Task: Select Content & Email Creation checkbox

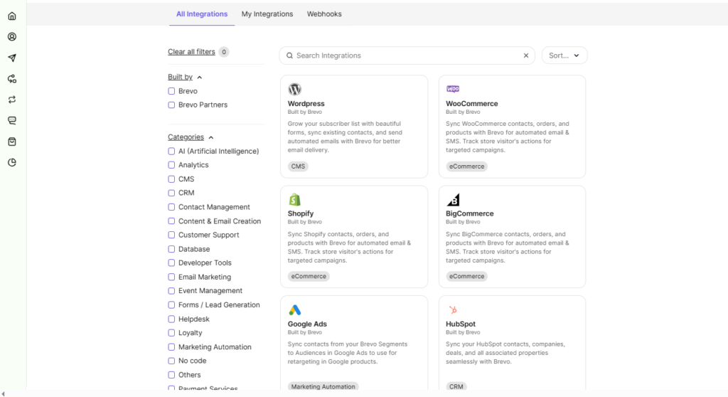Action: click(171, 221)
